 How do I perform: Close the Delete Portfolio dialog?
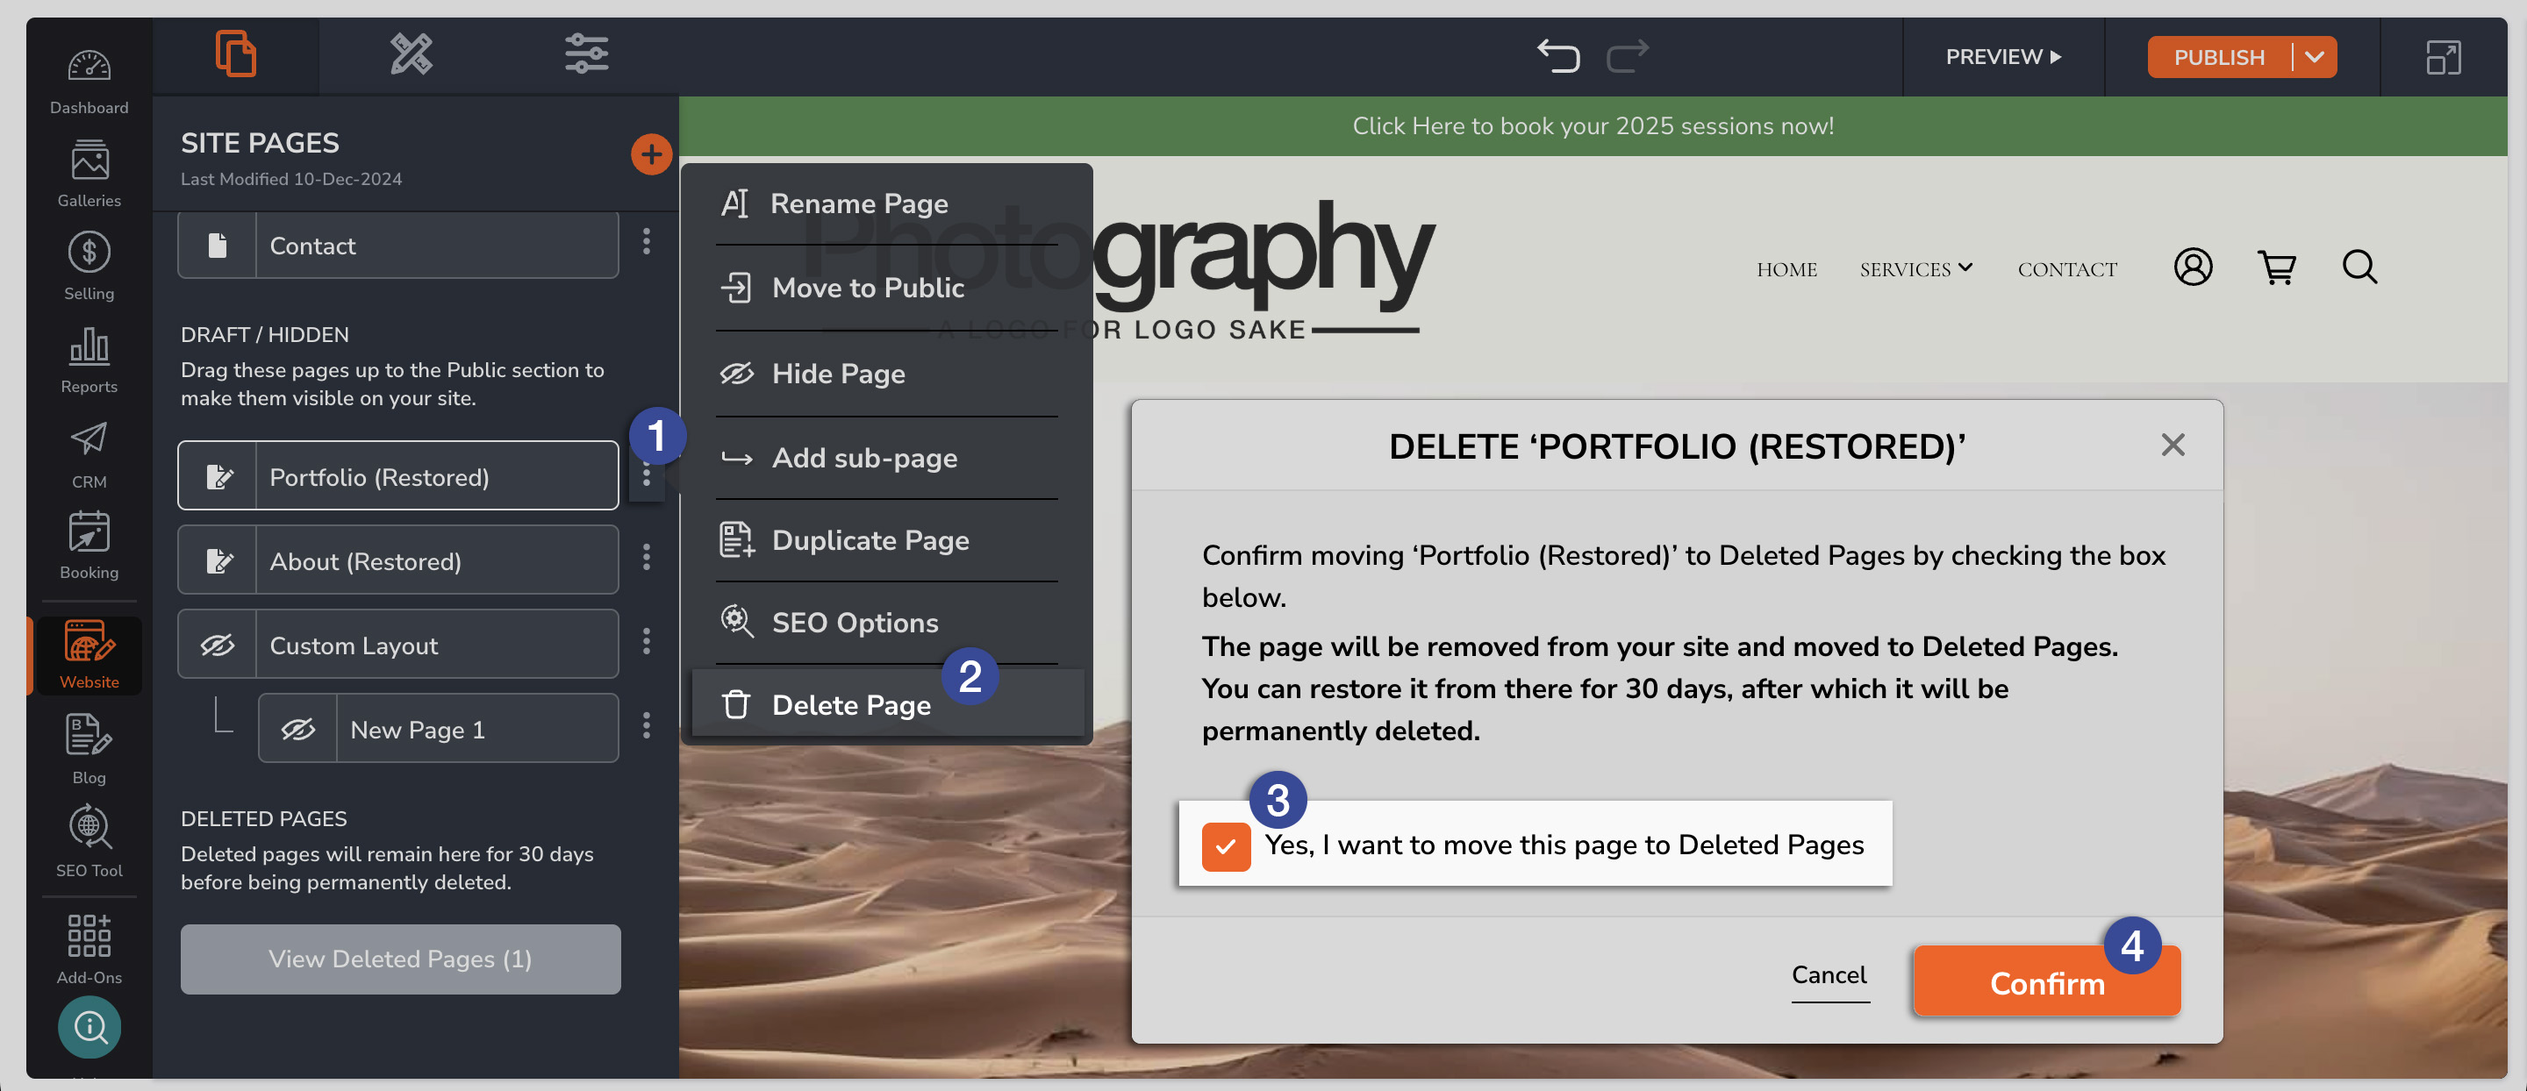click(2173, 445)
